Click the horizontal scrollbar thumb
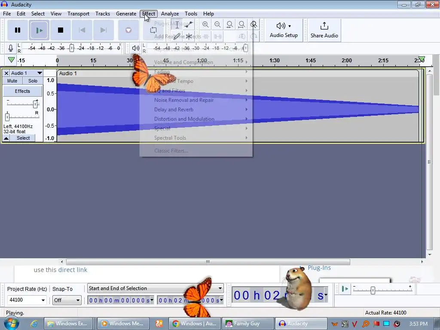This screenshot has width=440, height=330. tap(208, 262)
